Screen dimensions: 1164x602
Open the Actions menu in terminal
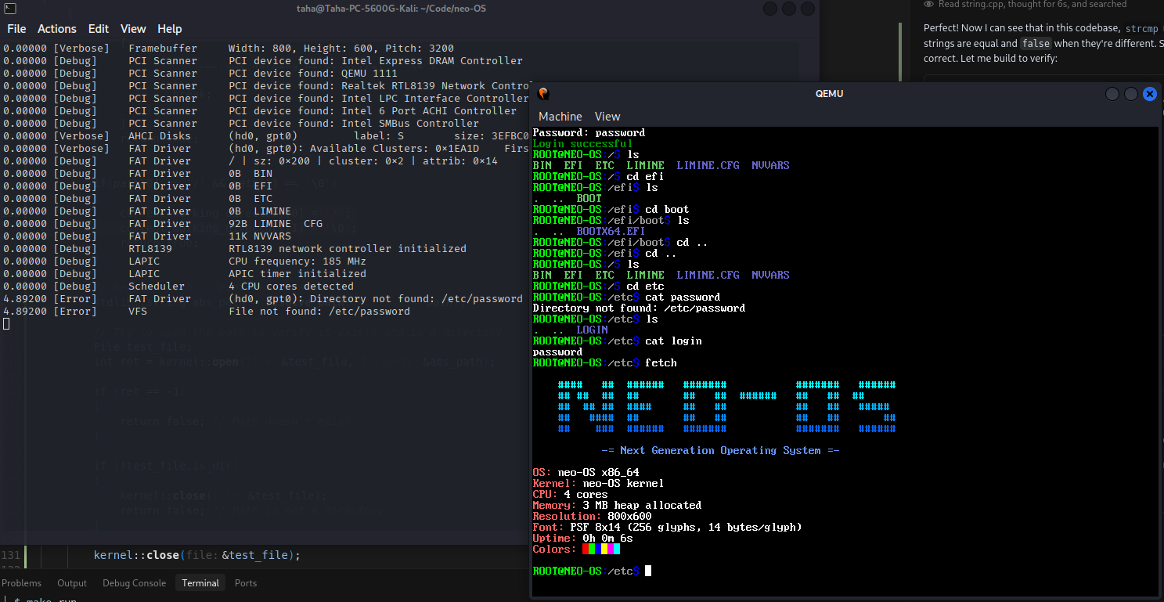coord(57,28)
